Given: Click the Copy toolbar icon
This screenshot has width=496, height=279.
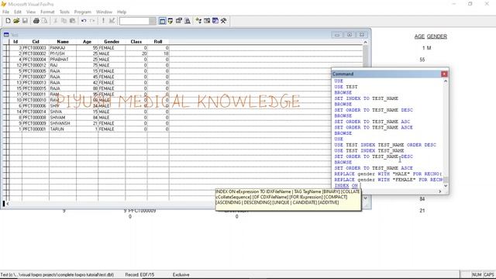Looking at the screenshot, I should [x=64, y=21].
